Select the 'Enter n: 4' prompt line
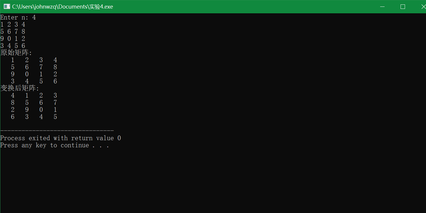The height and width of the screenshot is (213, 426). click(18, 17)
